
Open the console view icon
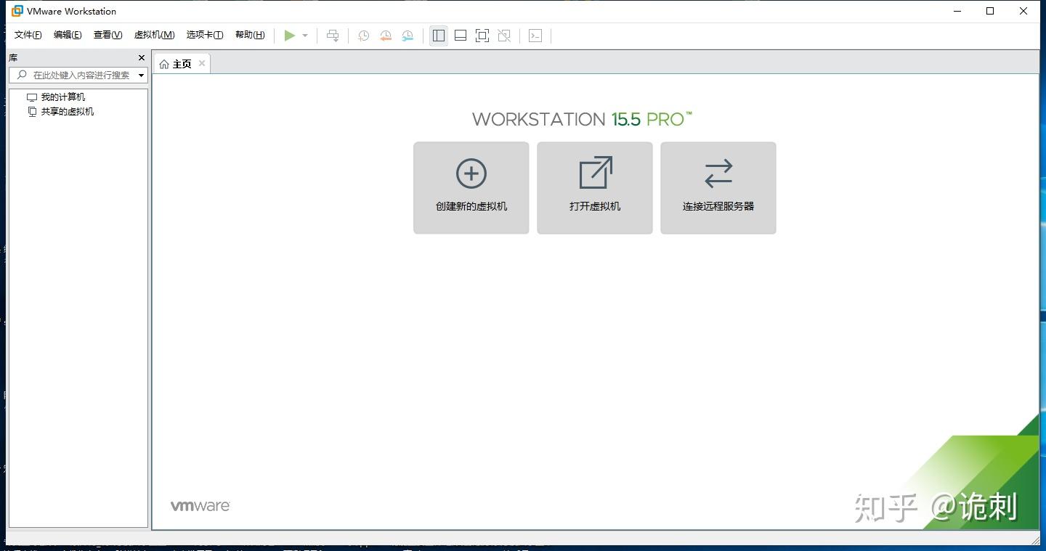535,35
